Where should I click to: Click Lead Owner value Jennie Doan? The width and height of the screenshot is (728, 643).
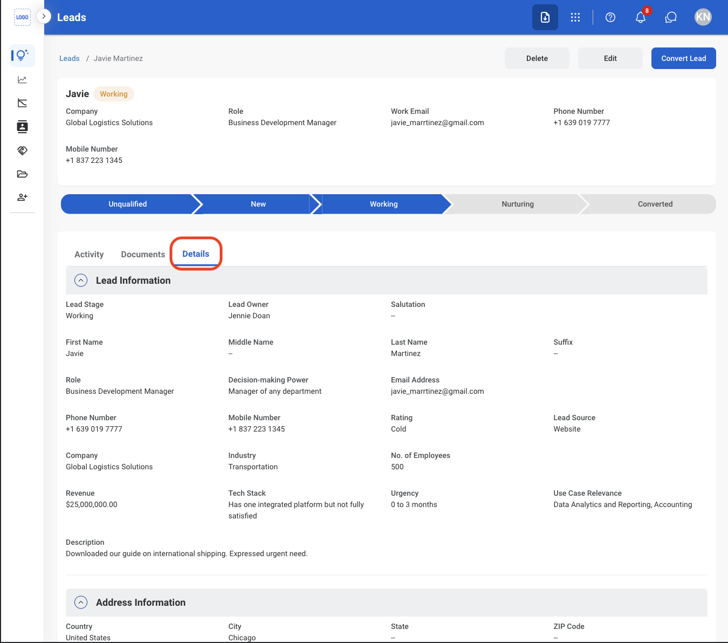249,316
